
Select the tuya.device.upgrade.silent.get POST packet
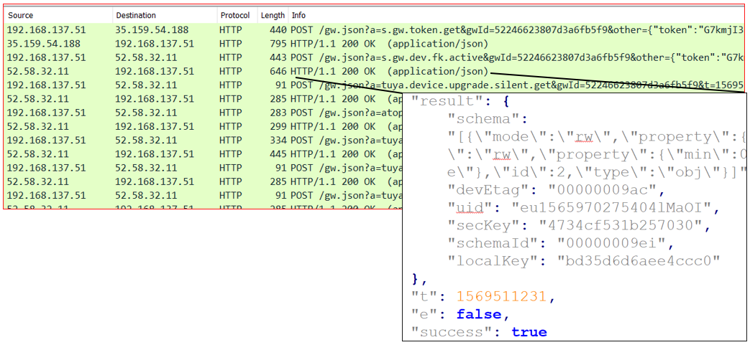375,85
